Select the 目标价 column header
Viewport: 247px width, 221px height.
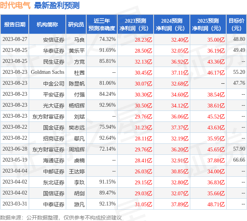pos(236,25)
